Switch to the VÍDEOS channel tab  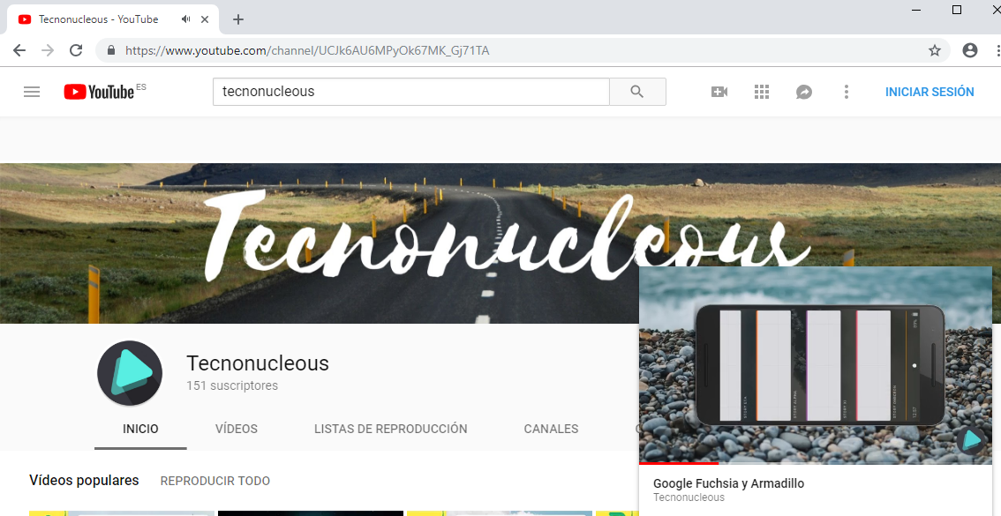(x=237, y=430)
